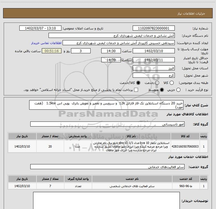Click the واحد شمارش column header

(78, 136)
